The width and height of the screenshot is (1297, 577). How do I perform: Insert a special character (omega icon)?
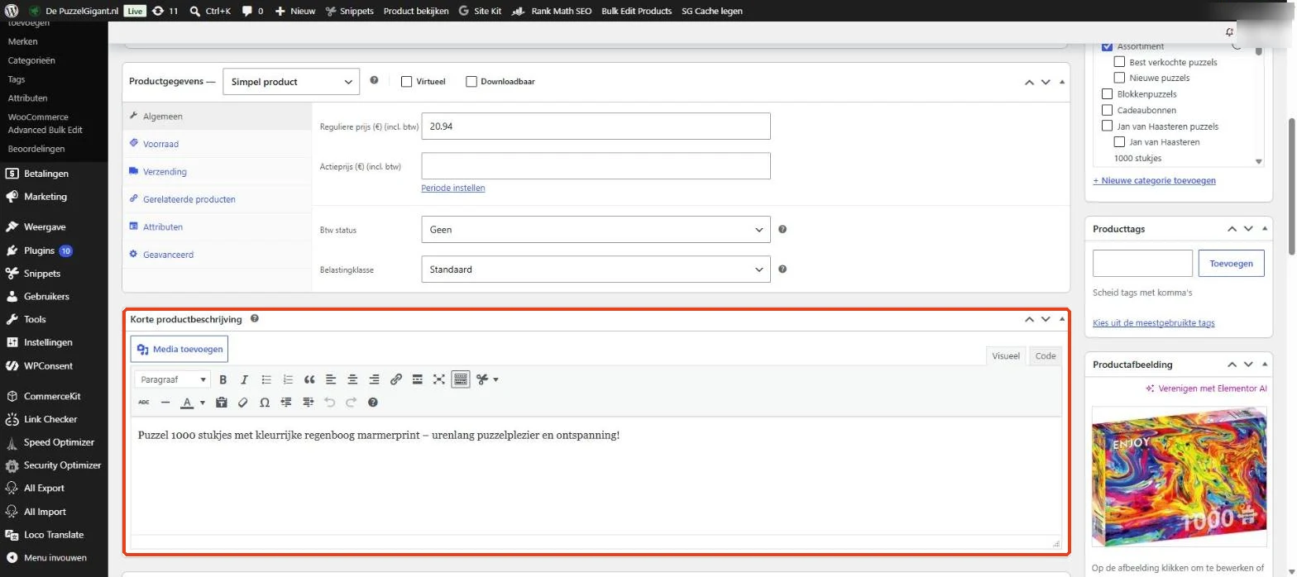point(265,403)
